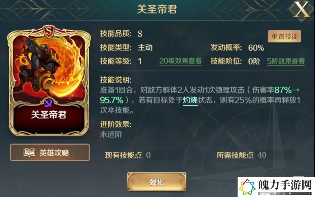This screenshot has height=197, width=315.
Task: Click the 重置技能 button
Action: (x=284, y=36)
